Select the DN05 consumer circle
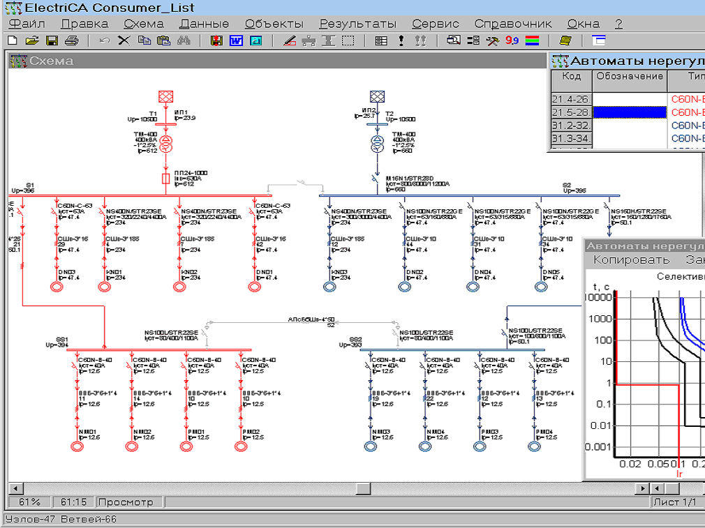The width and height of the screenshot is (705, 528). (541, 287)
